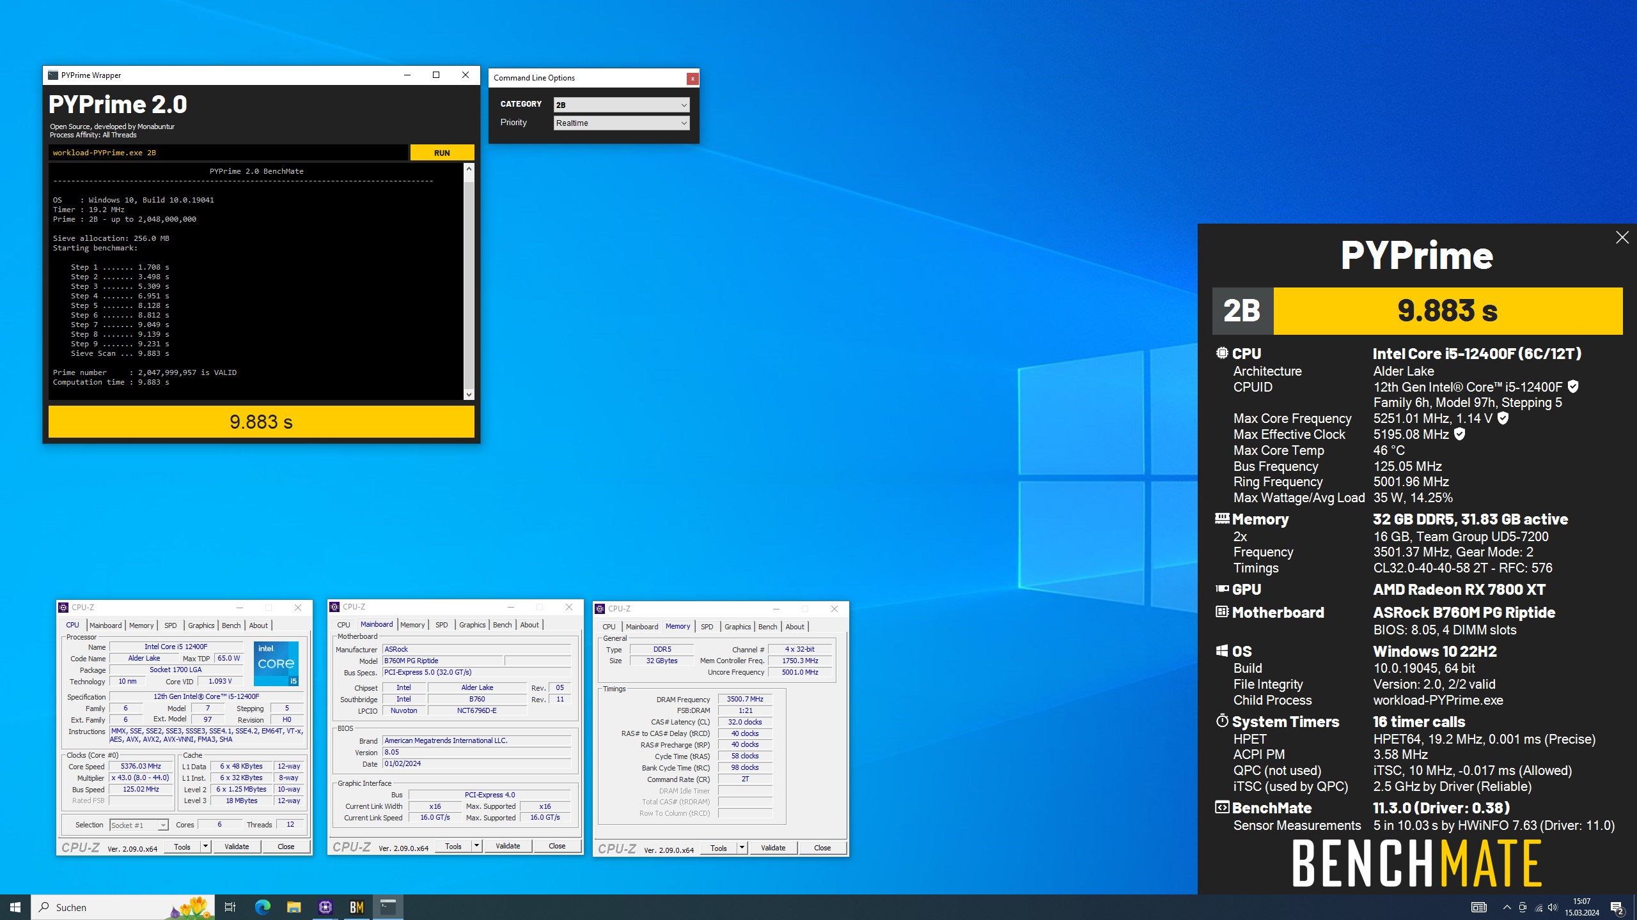Open Graphics tab in CPU-Z Mainboard window

point(472,625)
